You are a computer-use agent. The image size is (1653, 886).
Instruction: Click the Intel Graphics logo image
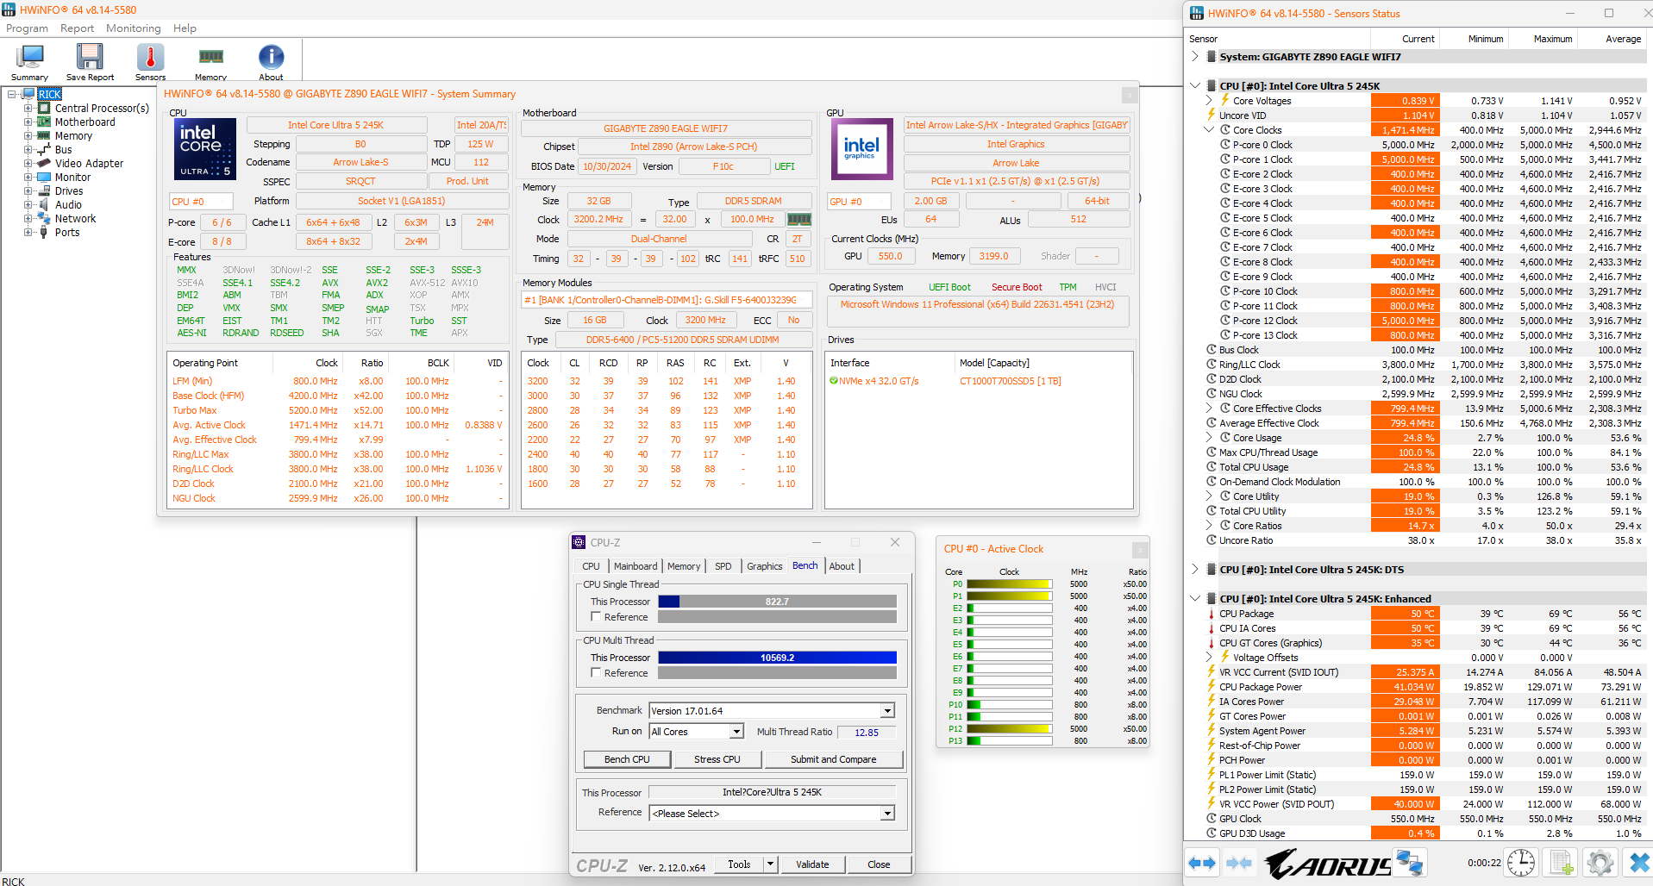tap(861, 149)
